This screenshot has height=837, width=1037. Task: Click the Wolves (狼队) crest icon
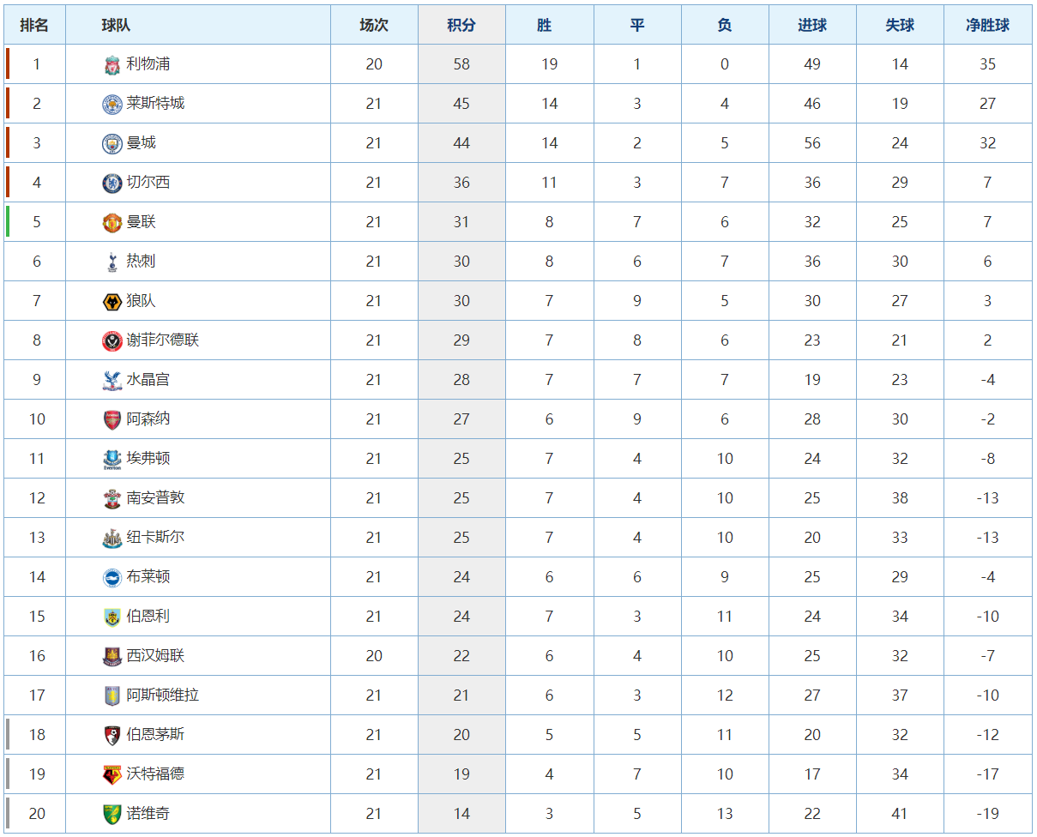pos(112,301)
